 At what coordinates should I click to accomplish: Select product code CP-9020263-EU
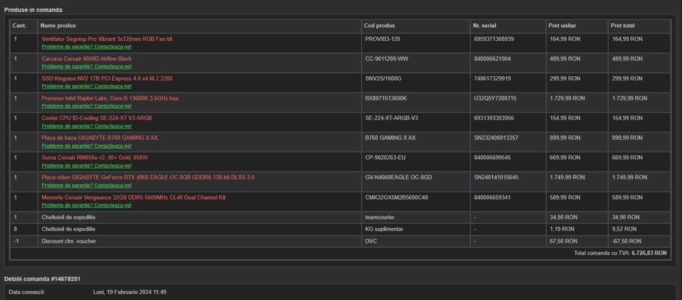[x=385, y=158]
